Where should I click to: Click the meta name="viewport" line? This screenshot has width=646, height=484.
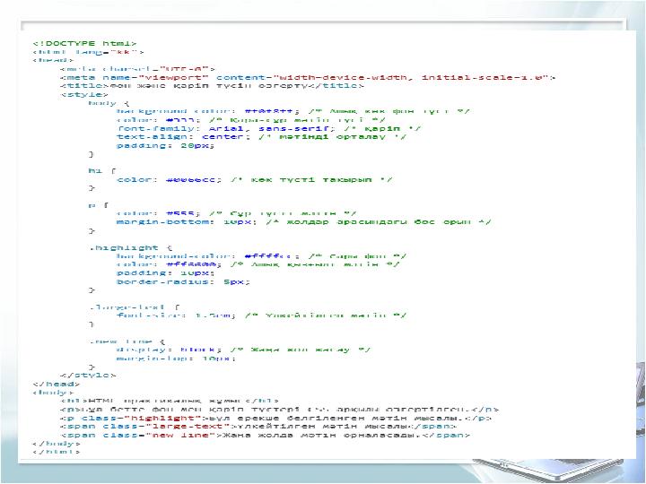[x=308, y=77]
